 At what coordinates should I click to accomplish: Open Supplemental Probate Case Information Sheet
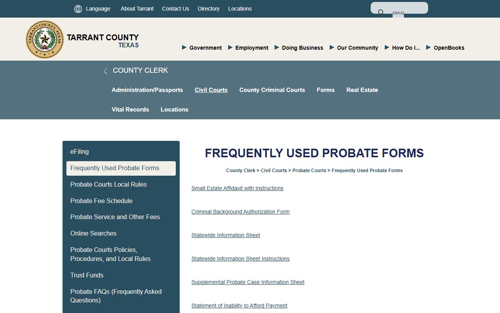click(x=248, y=282)
